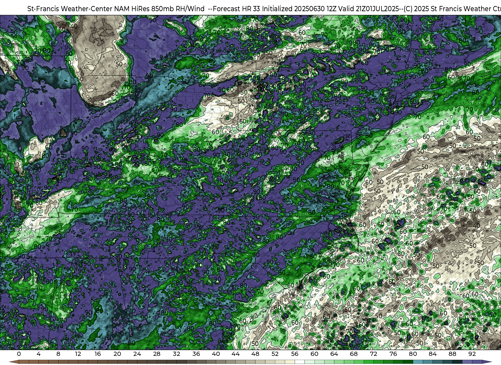Viewport: 501px width, 365px height.
Task: Click the '76' legend scale label
Action: tap(393, 354)
